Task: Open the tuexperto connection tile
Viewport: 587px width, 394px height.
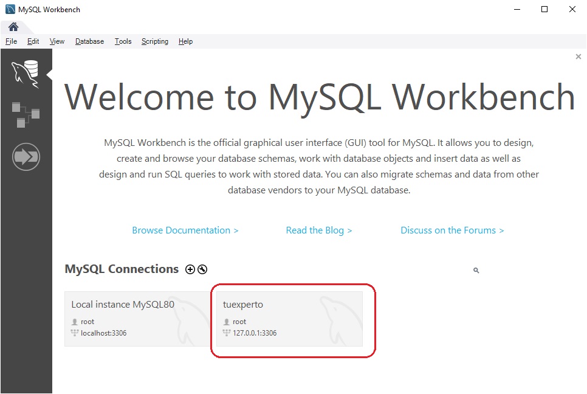Action: click(x=289, y=319)
